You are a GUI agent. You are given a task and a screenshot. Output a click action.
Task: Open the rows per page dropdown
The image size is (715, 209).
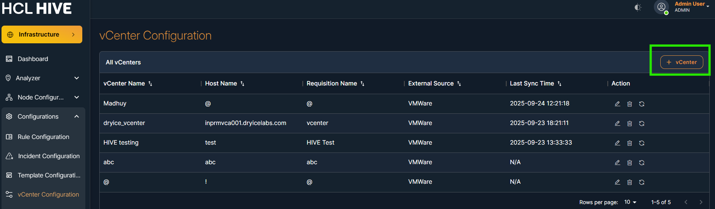coord(630,202)
